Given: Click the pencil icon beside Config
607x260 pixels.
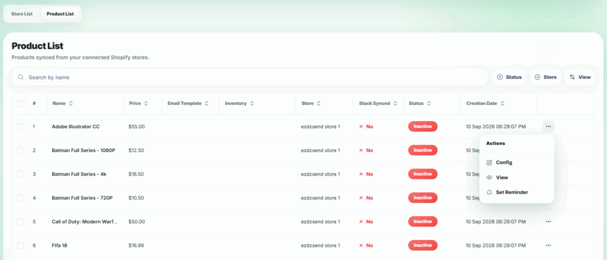Looking at the screenshot, I should (489, 163).
